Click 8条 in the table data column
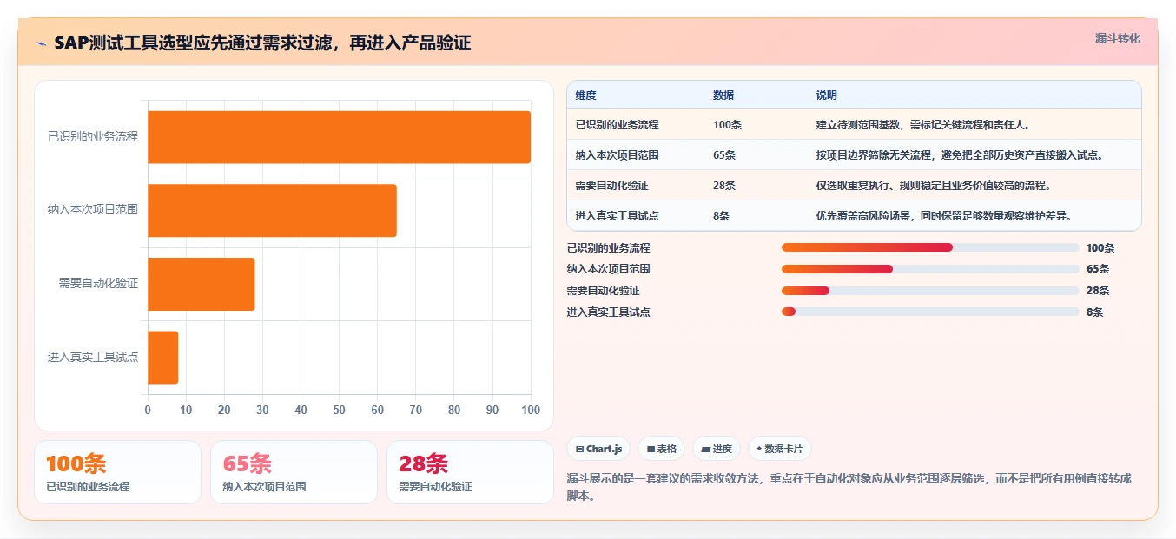The width and height of the screenshot is (1176, 539). point(722,216)
